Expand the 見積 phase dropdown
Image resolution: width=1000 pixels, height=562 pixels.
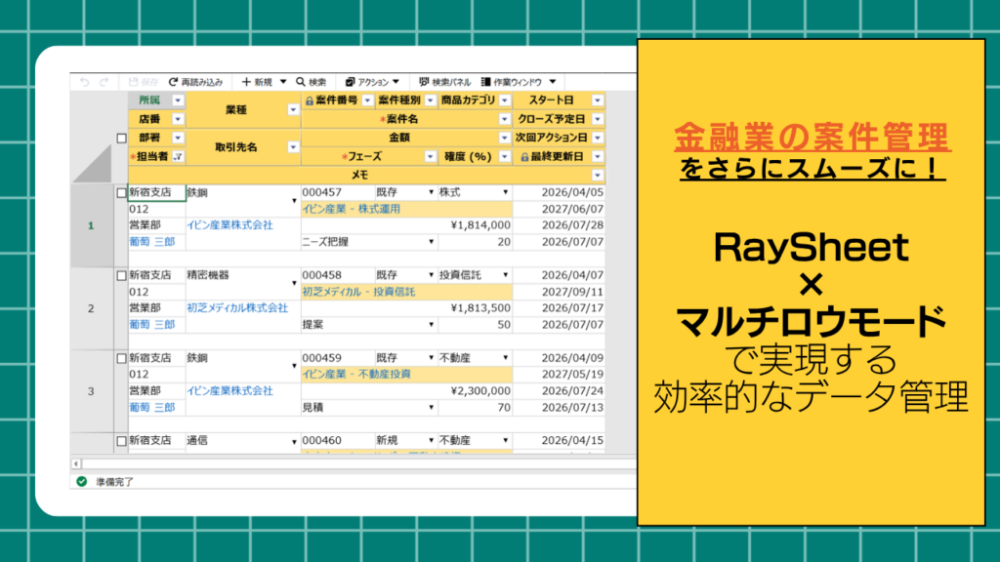coord(431,408)
